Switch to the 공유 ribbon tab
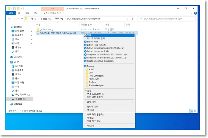This screenshot has width=208, height=138. coord(27,13)
